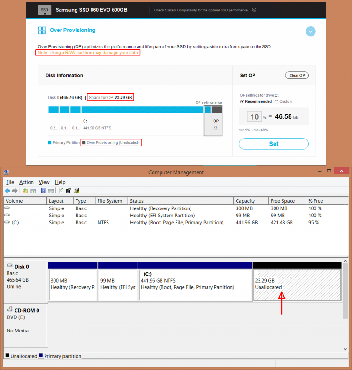
Task: Click the Clear OP button
Action: [x=297, y=75]
